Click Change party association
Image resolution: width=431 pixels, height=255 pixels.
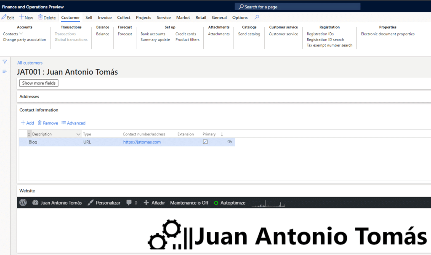24,40
